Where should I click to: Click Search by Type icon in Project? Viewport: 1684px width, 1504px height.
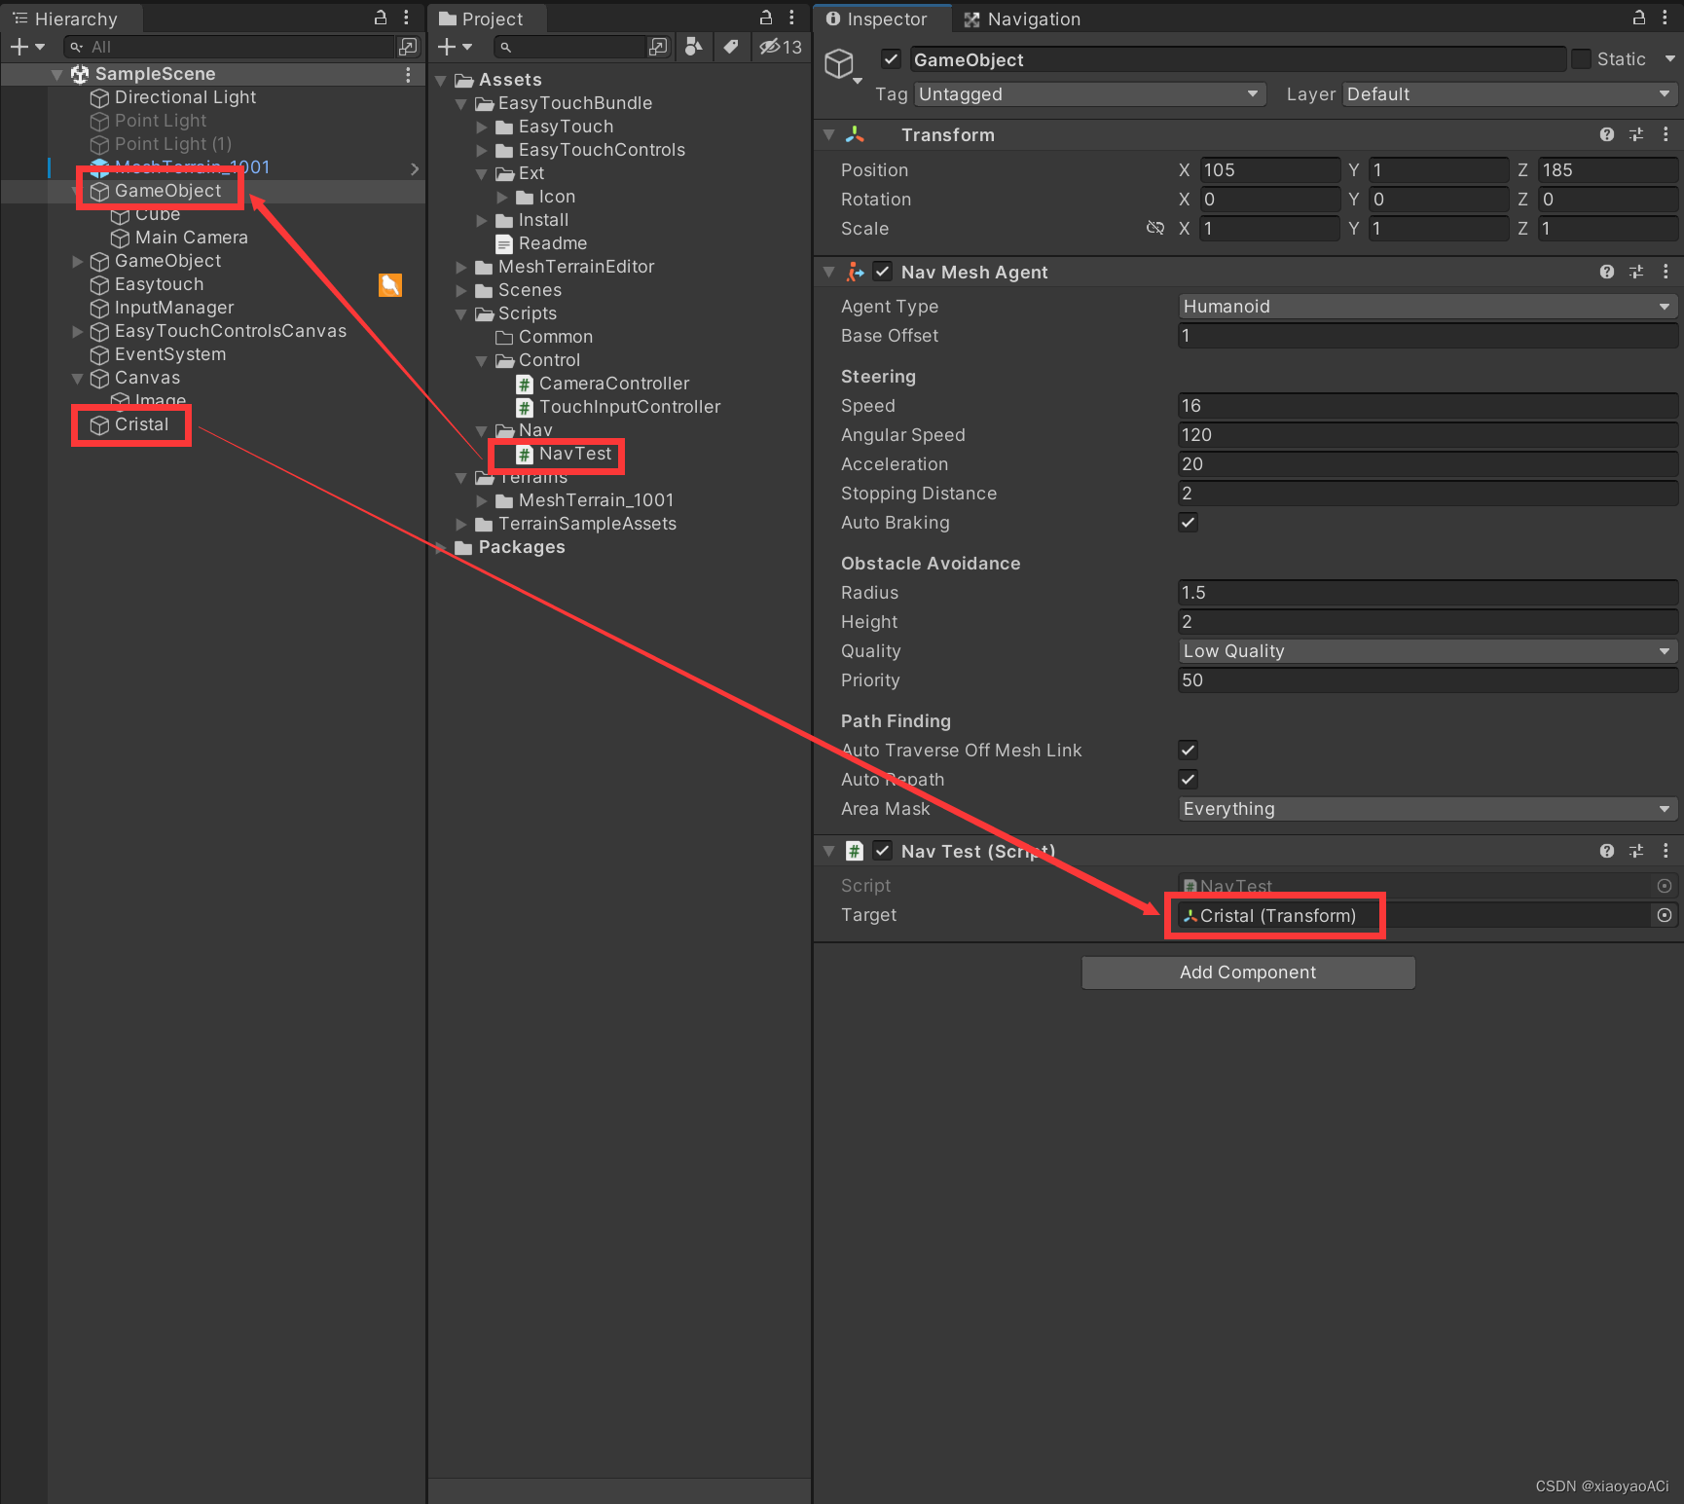(693, 47)
